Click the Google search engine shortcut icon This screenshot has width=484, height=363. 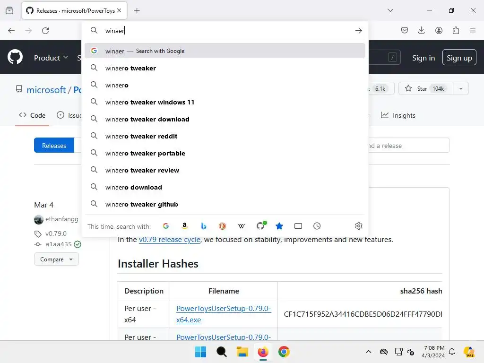[166, 226]
